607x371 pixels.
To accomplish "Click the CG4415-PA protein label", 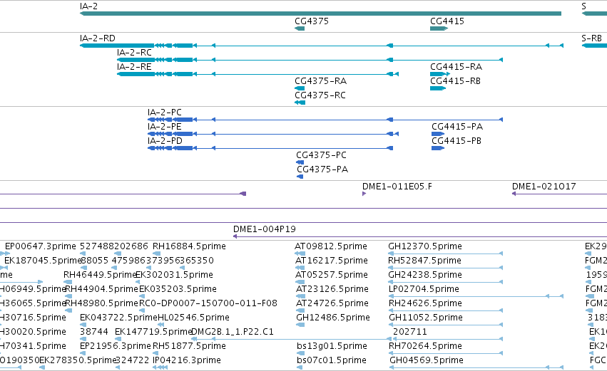I will point(457,127).
